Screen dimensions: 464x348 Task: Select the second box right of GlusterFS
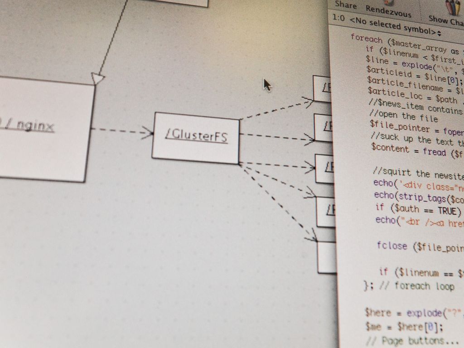[x=324, y=127]
